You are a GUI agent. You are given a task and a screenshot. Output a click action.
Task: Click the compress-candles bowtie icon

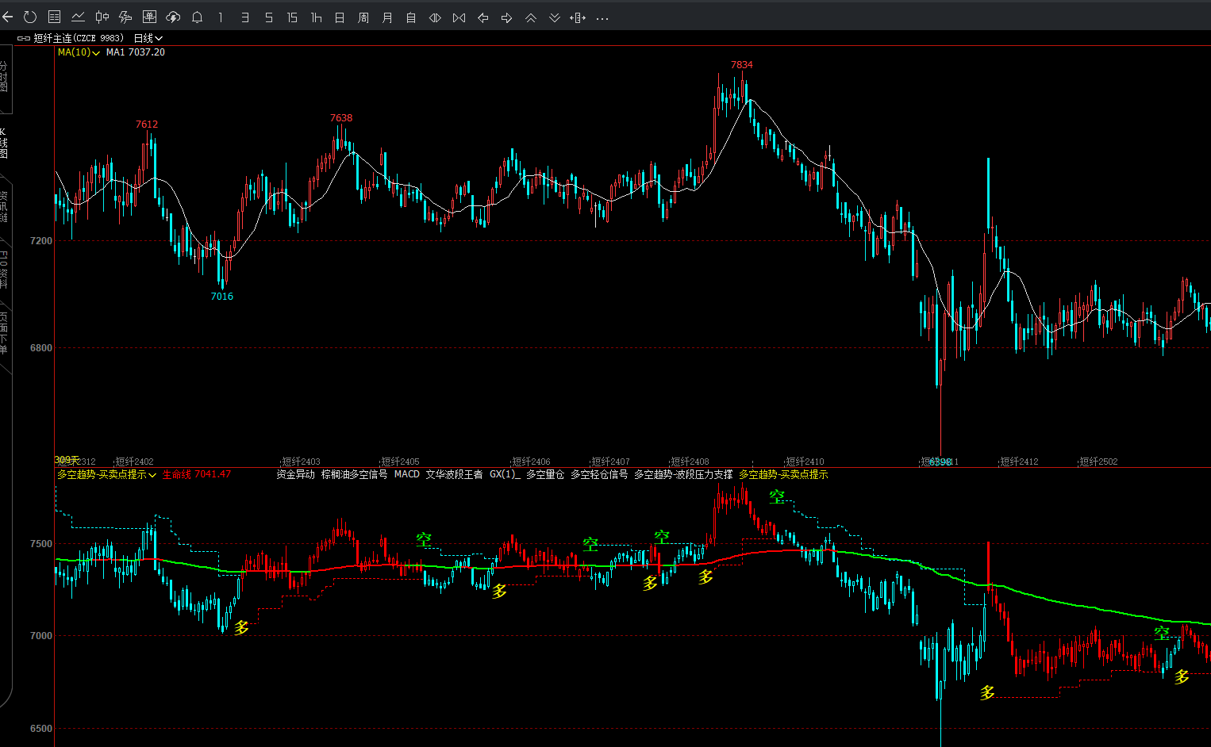459,17
